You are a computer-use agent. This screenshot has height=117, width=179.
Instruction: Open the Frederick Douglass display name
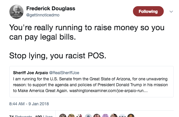tap(51, 9)
